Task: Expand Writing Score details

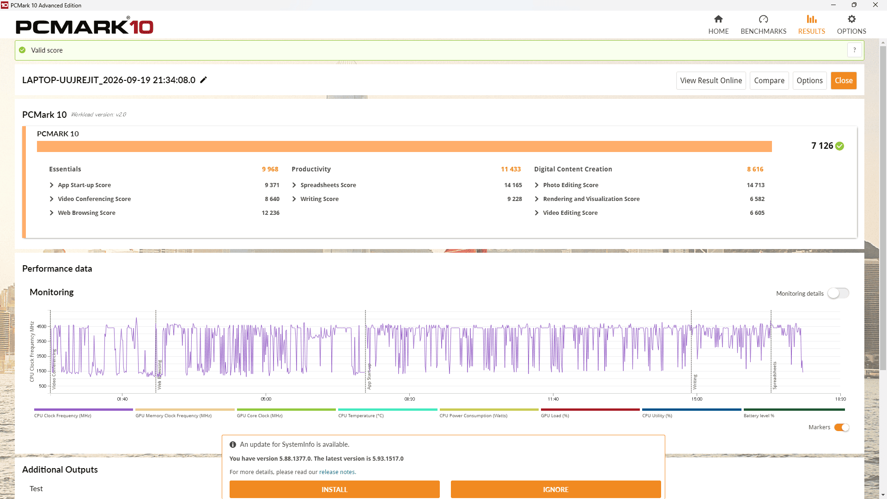Action: click(x=294, y=199)
